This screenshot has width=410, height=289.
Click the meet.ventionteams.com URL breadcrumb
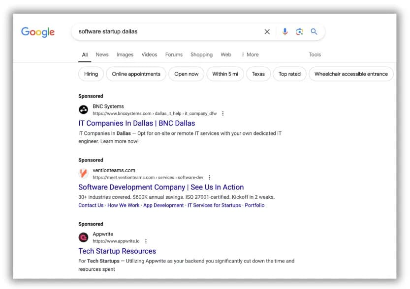148,177
